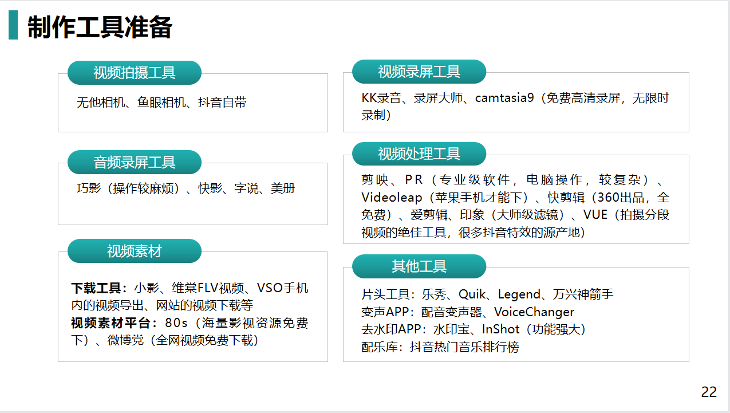Click the word "InShot"
Screen dimensions: 730x413
click(x=501, y=329)
